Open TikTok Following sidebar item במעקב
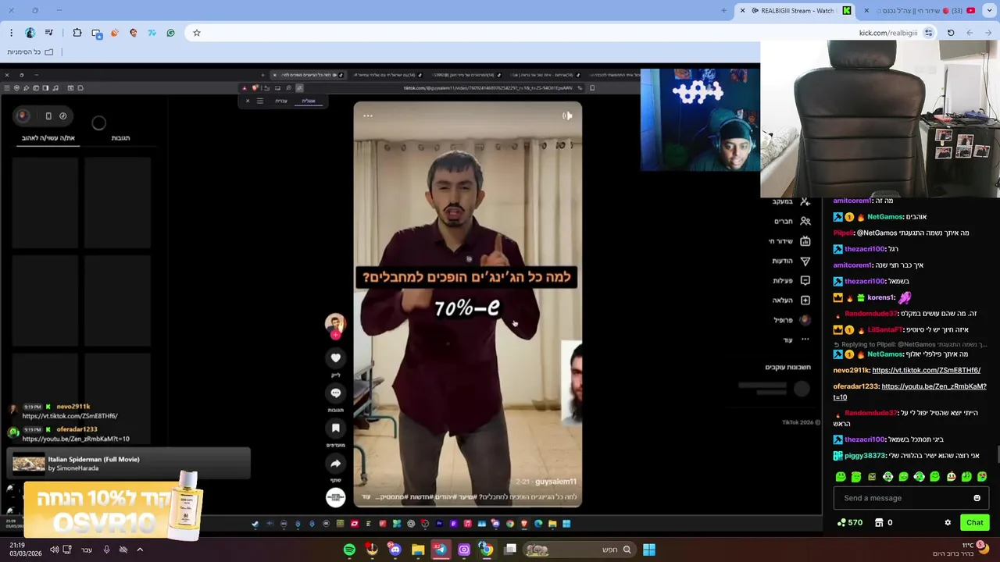This screenshot has width=1000, height=562. tap(791, 201)
